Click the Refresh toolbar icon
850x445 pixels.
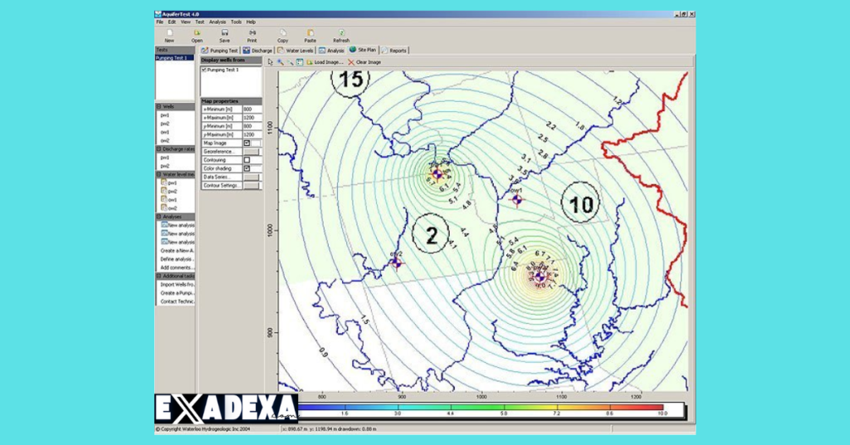click(x=341, y=33)
